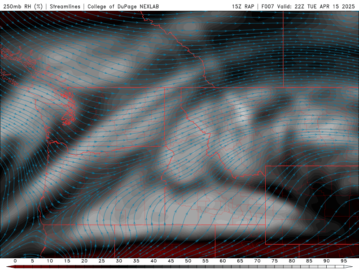
Task: Click the '40' colorbar label
Action: click(153, 261)
